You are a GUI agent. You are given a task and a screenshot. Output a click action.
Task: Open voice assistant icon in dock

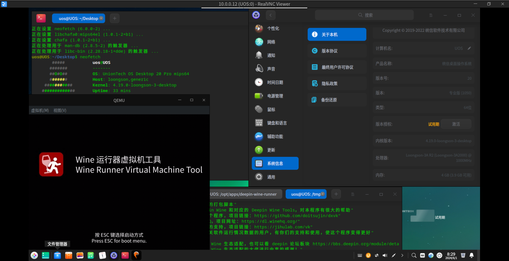[431, 255]
